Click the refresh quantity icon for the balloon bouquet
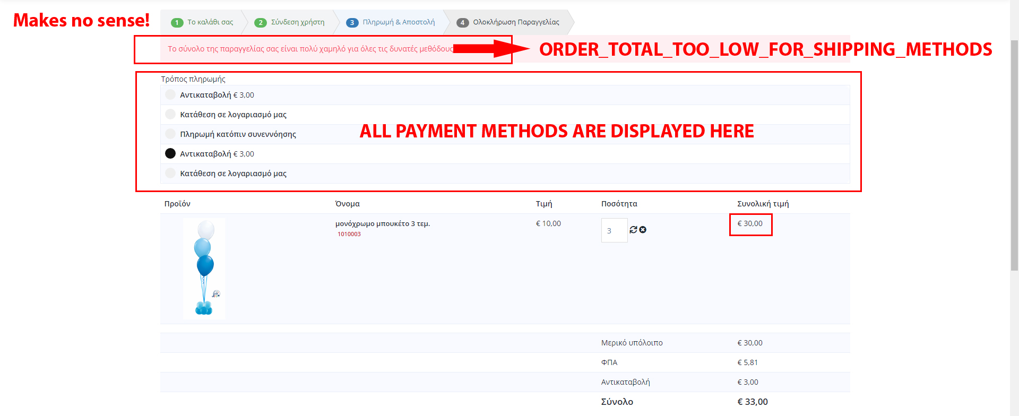The height and width of the screenshot is (416, 1019). pyautogui.click(x=633, y=230)
